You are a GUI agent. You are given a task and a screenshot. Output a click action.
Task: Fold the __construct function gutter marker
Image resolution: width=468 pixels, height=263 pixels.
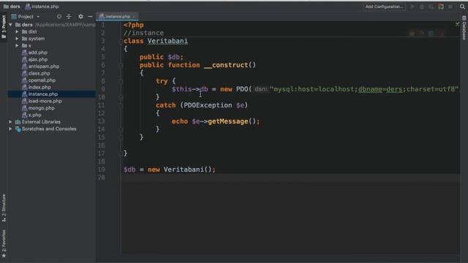pos(121,65)
